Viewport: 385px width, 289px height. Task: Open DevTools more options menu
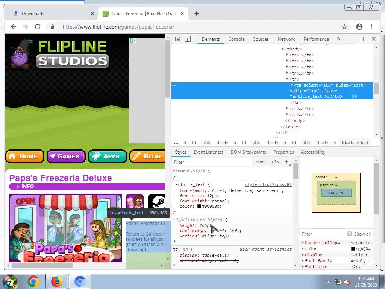point(363,39)
